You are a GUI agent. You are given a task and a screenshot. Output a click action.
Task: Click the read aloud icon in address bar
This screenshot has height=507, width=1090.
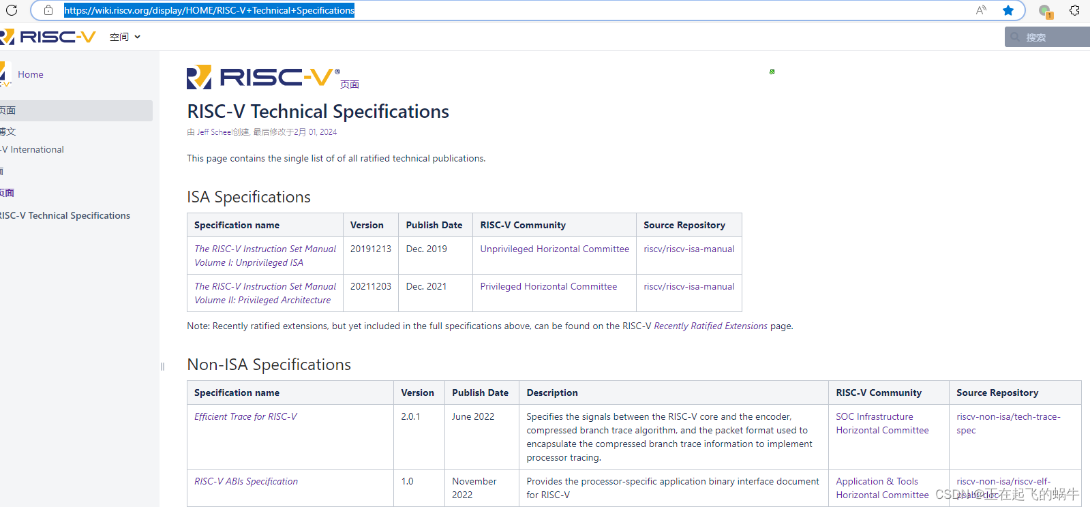(981, 10)
